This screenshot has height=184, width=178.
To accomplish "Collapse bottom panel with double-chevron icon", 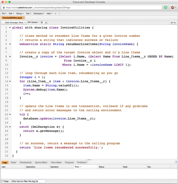I will coord(176,162).
